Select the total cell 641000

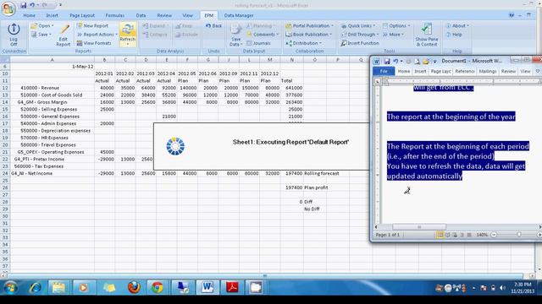[291, 88]
